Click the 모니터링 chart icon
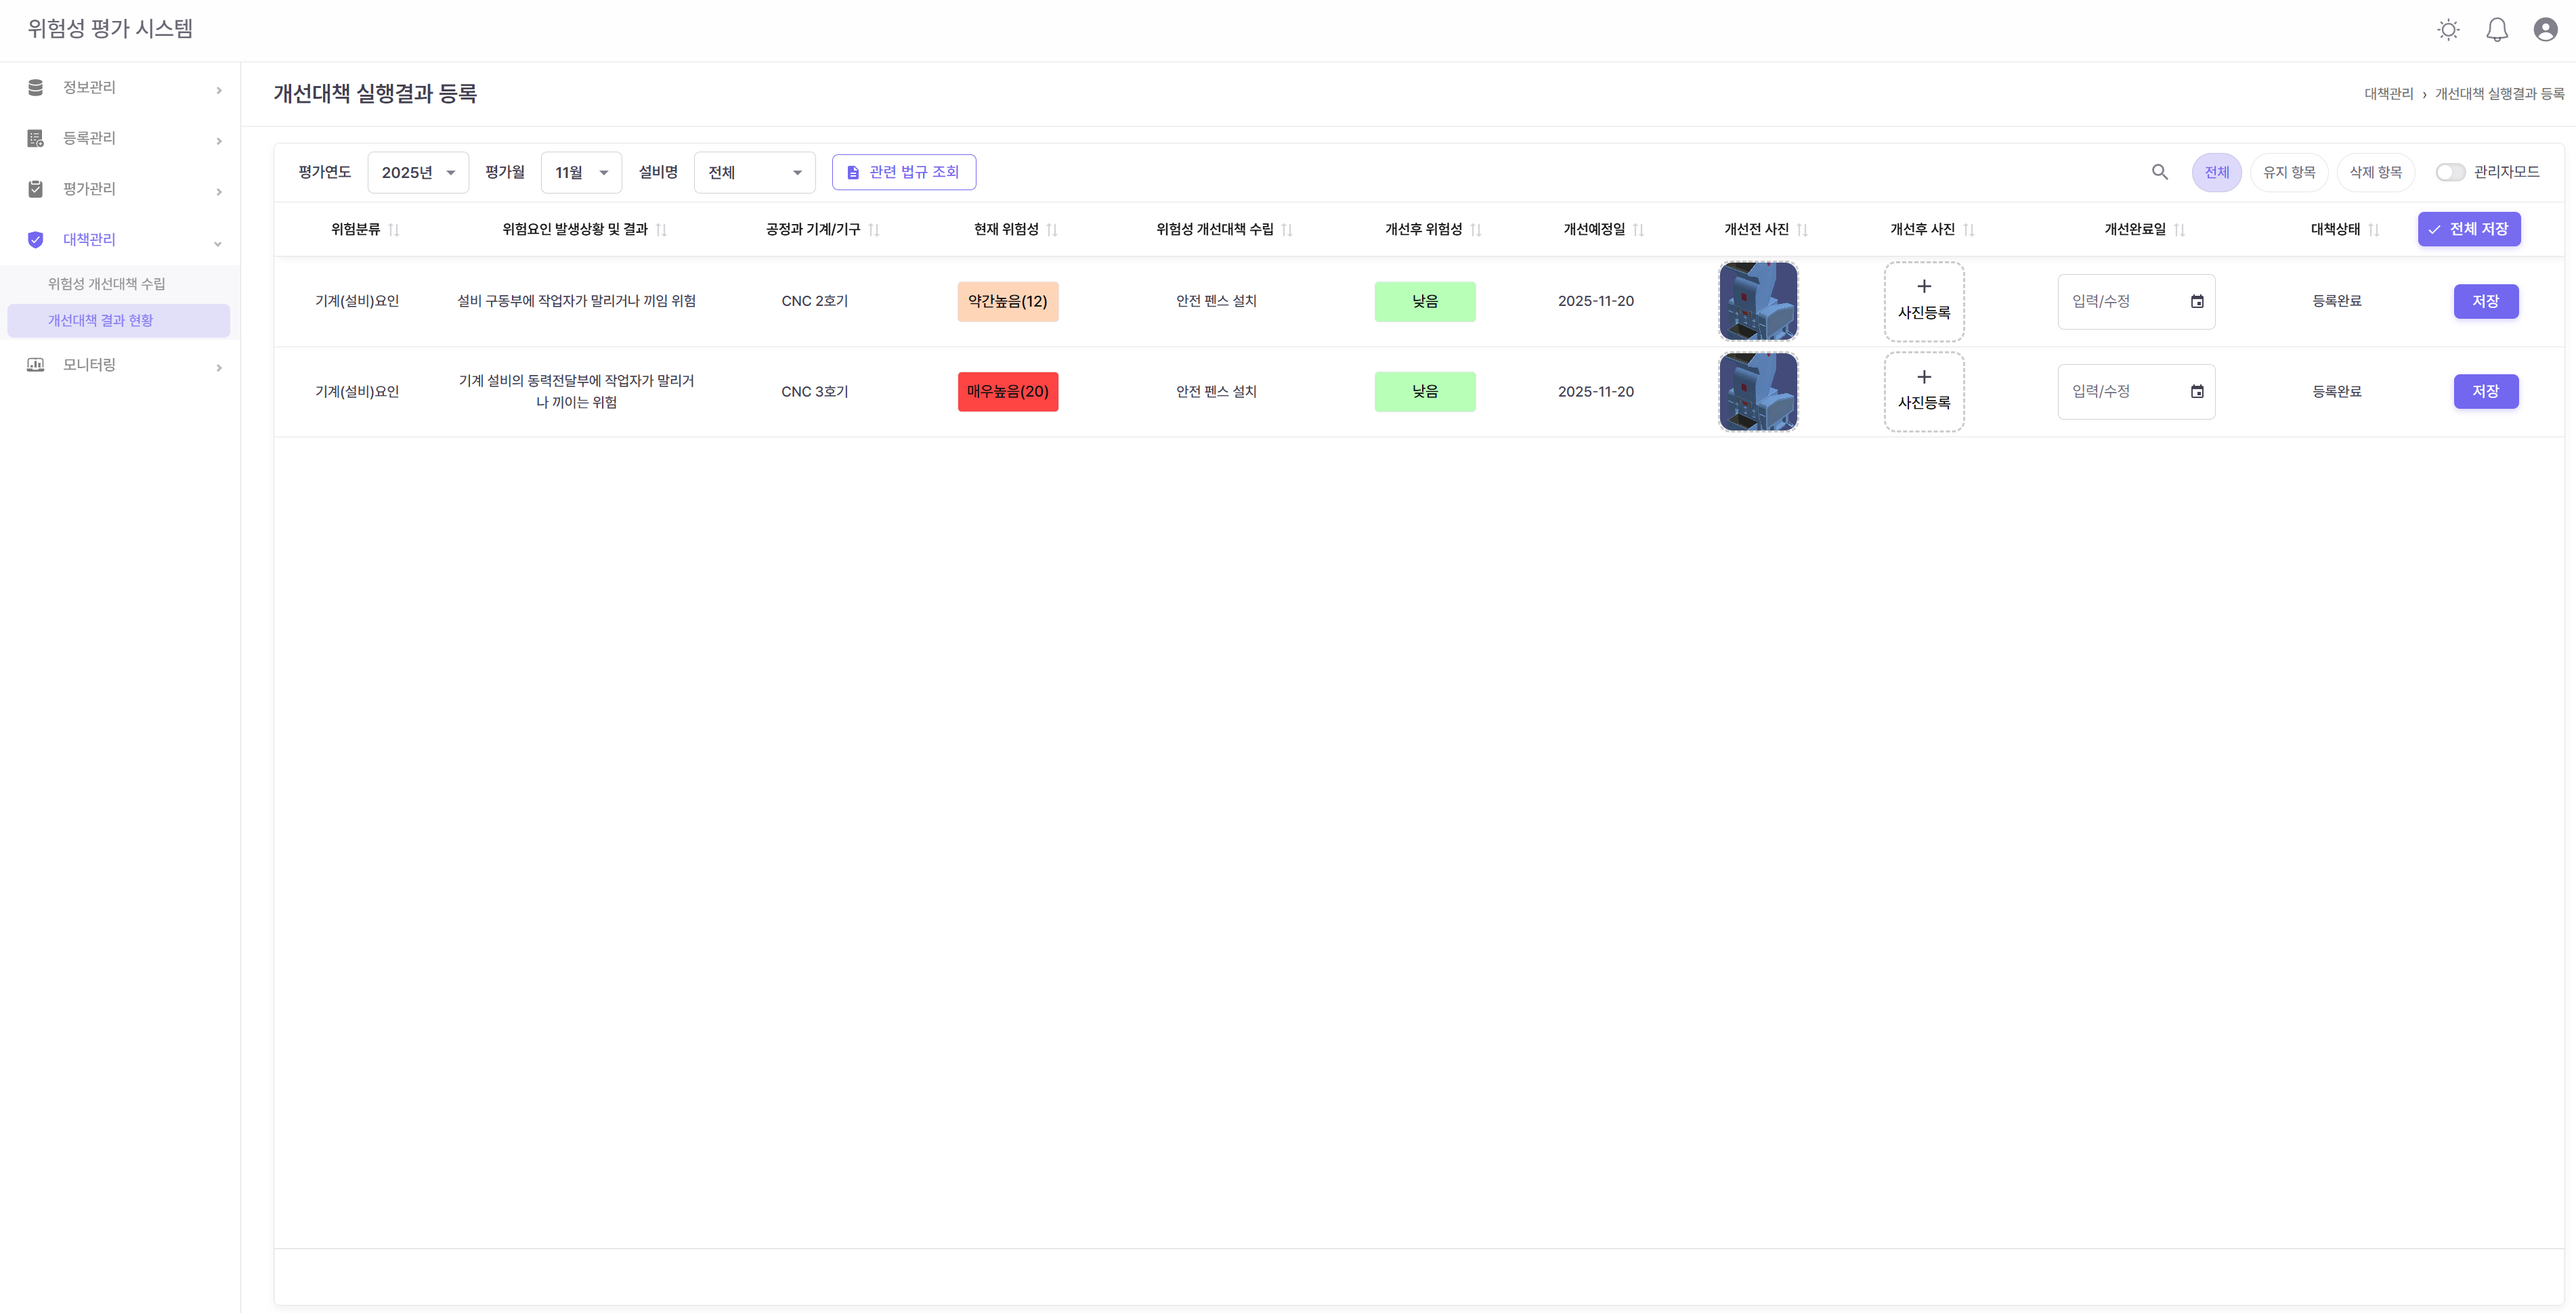2576x1313 pixels. click(x=36, y=365)
